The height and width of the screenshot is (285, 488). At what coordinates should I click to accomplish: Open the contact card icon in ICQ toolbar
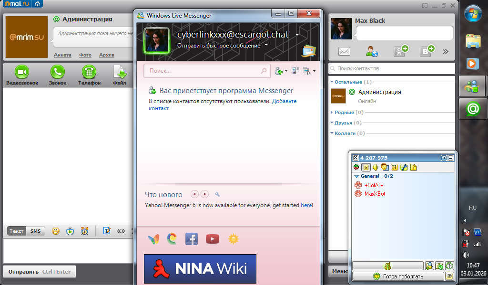pos(385,167)
